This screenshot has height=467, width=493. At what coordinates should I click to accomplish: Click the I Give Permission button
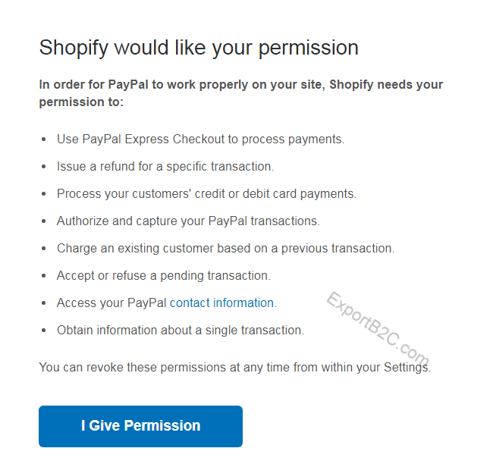[x=140, y=426]
